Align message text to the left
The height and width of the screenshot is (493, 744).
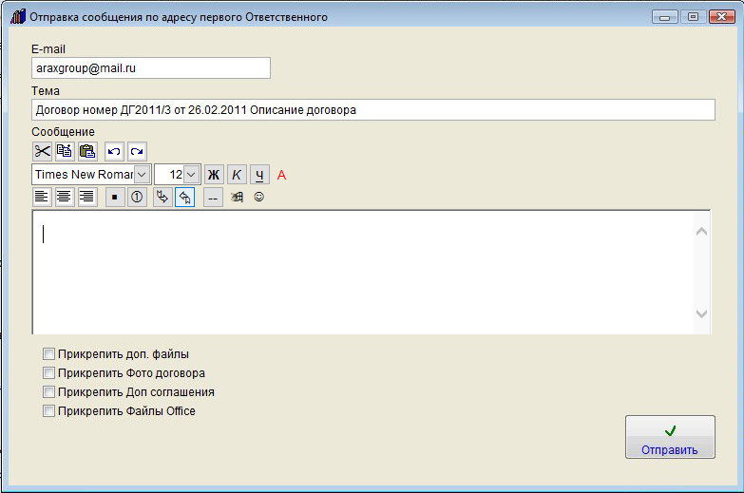tap(42, 197)
